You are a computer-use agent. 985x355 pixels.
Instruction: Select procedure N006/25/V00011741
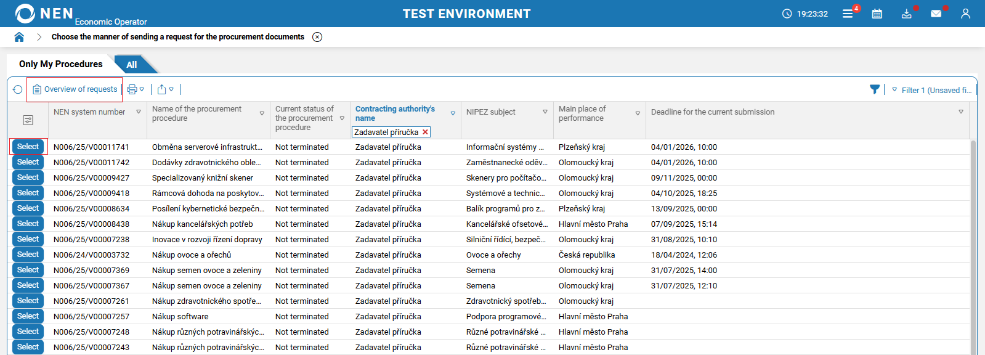click(28, 147)
